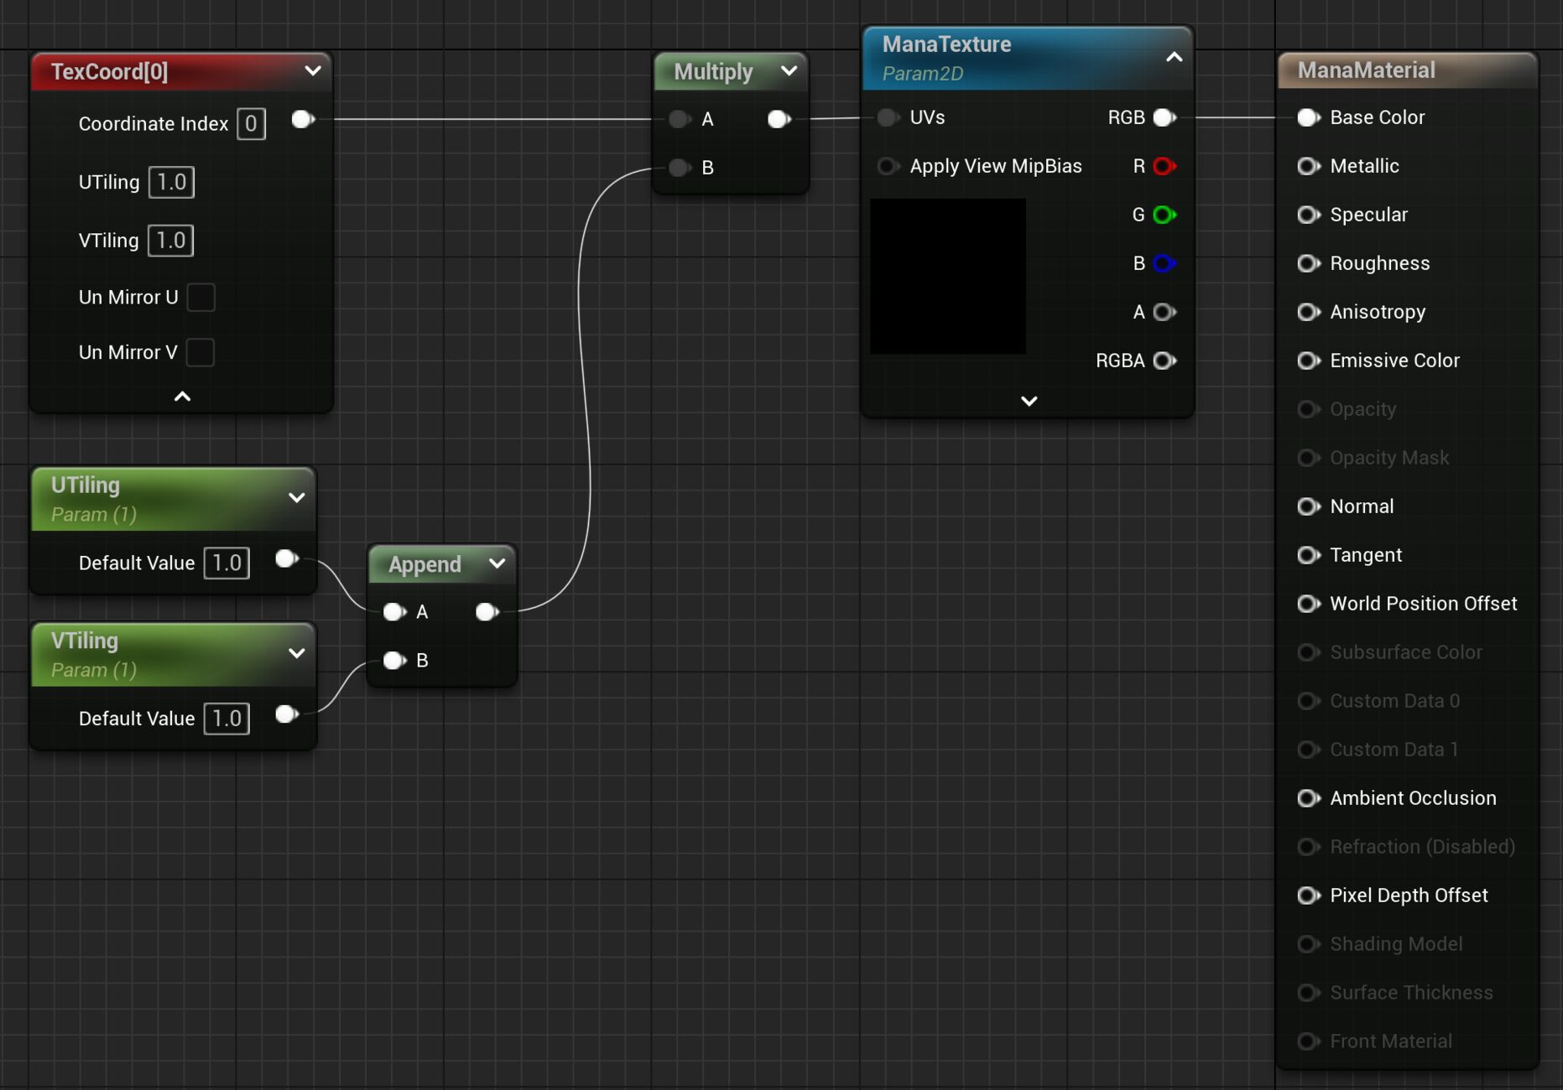The width and height of the screenshot is (1563, 1090).
Task: Click the Normal input pin on ManaMaterial
Action: (x=1307, y=506)
